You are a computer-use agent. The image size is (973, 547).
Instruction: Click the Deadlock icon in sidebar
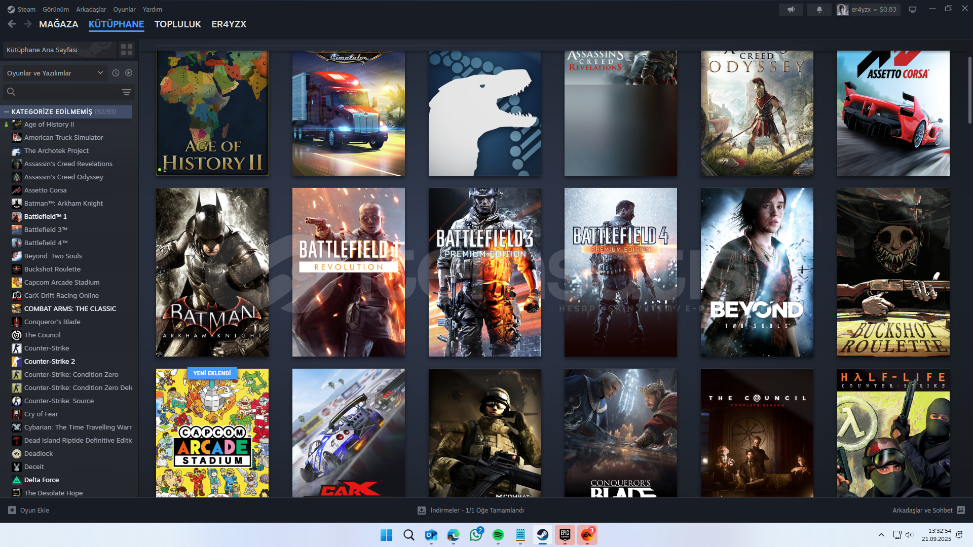(17, 453)
